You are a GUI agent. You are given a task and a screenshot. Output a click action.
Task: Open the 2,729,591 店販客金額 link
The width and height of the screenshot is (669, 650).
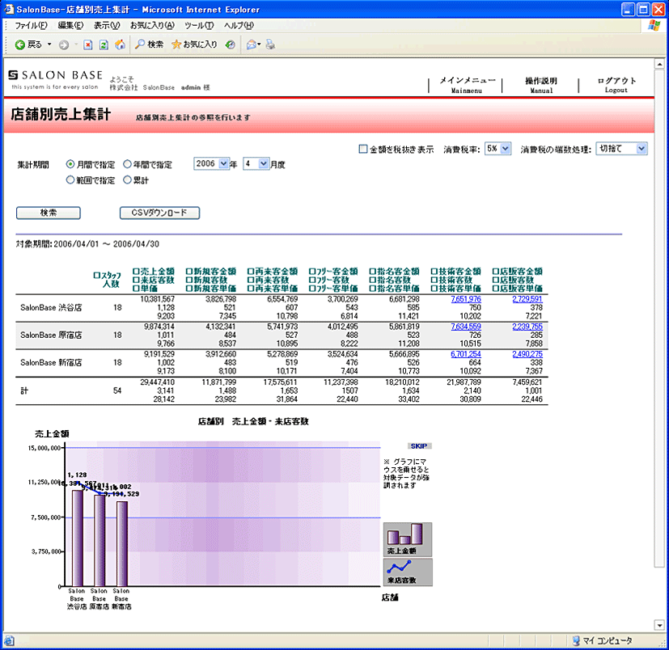click(527, 299)
